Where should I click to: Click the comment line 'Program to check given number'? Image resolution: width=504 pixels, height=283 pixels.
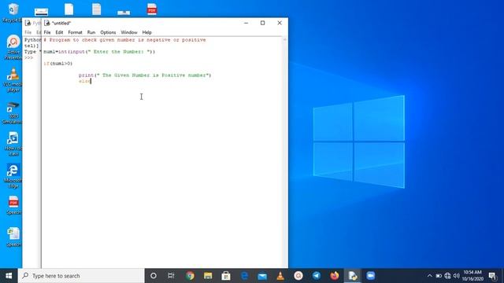click(x=124, y=40)
